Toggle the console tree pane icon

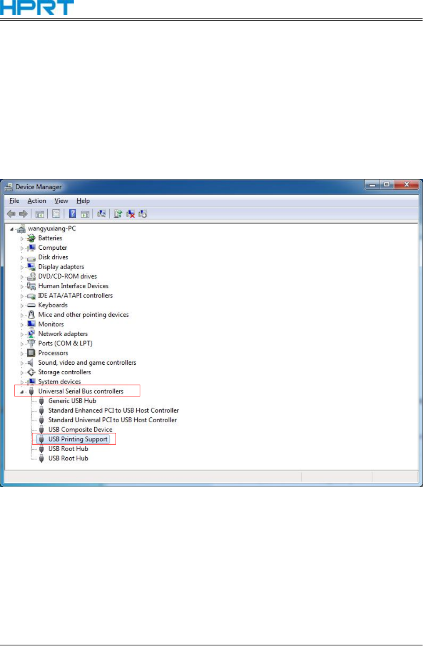(40, 214)
